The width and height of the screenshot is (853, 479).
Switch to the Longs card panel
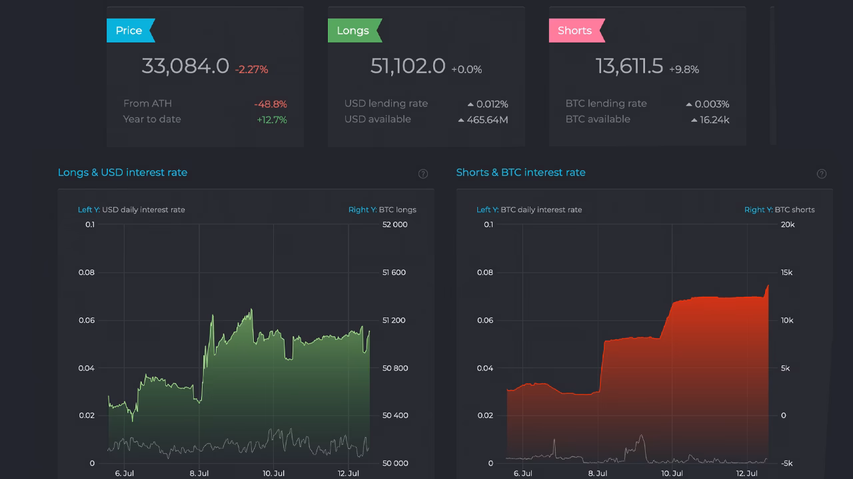(x=426, y=76)
